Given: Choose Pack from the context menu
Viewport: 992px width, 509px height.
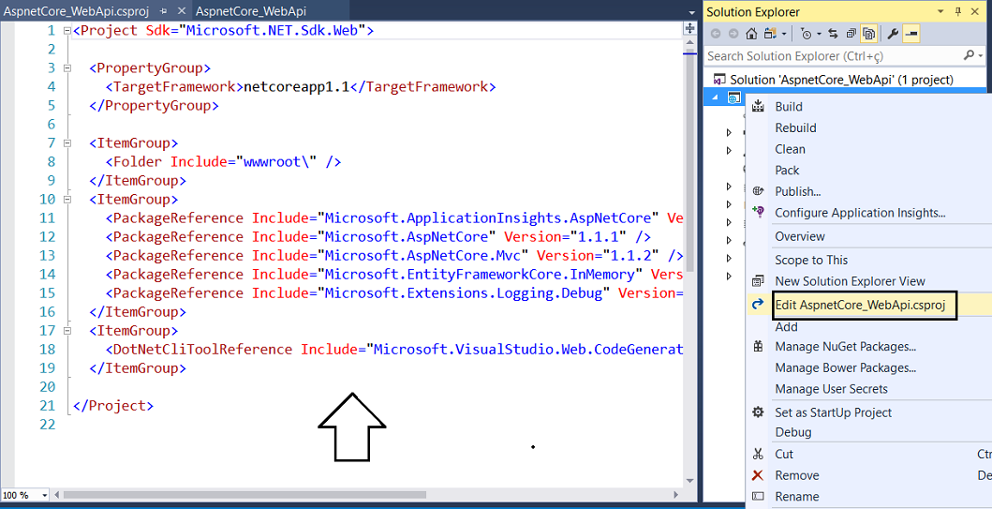Looking at the screenshot, I should coord(787,171).
